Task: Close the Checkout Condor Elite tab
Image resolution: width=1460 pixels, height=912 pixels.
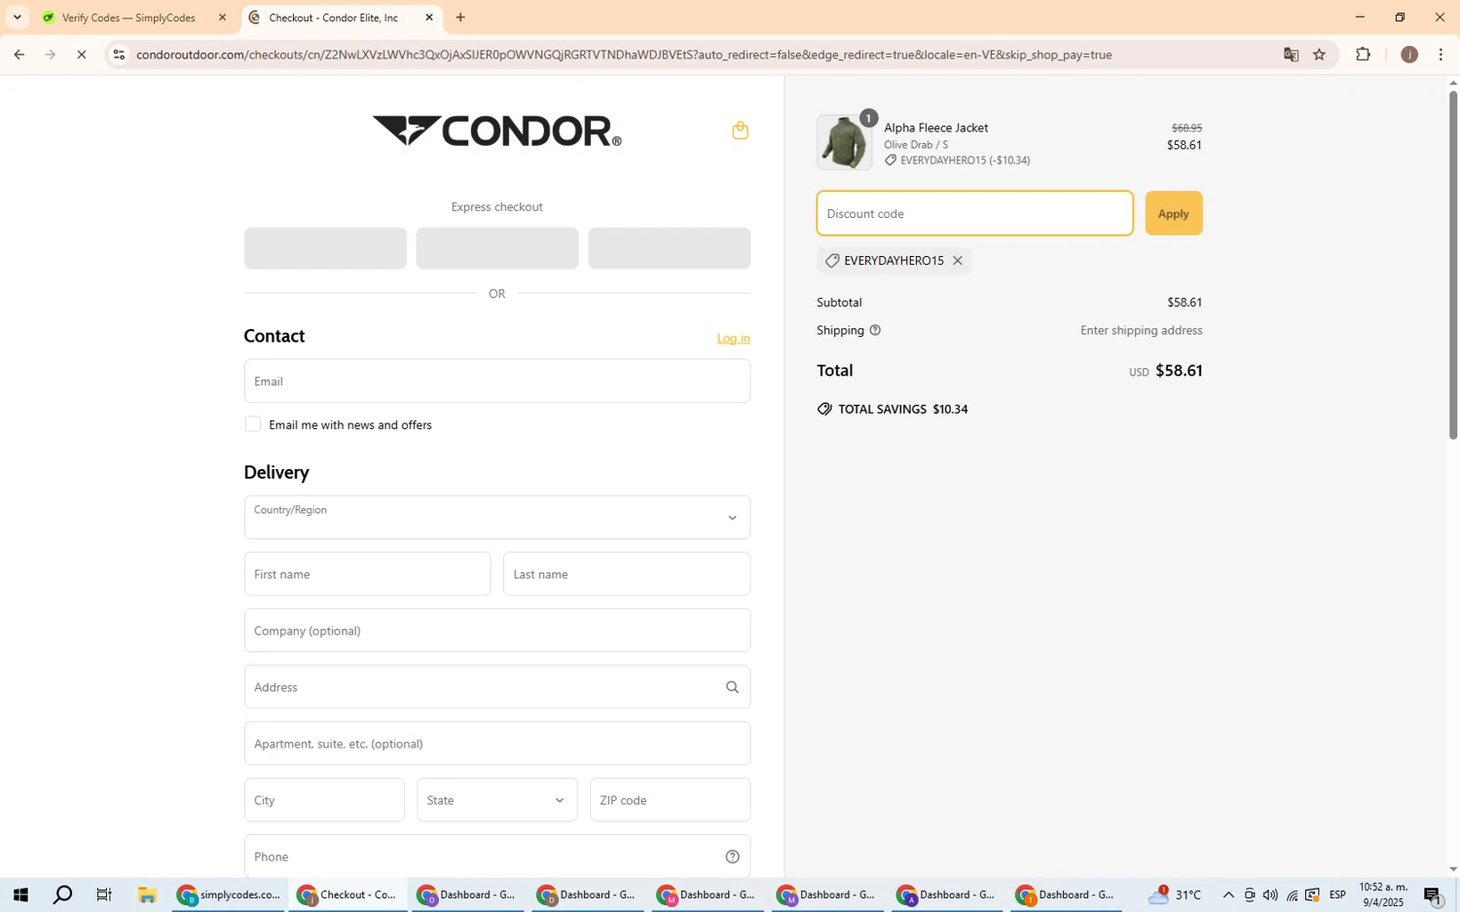Action: pyautogui.click(x=429, y=18)
